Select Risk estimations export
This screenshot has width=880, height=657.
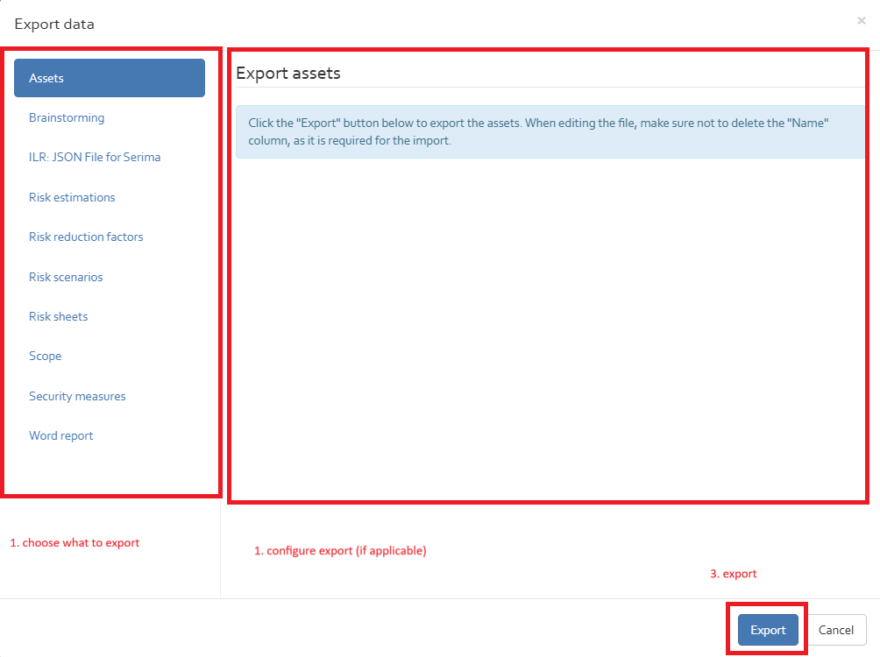72,197
